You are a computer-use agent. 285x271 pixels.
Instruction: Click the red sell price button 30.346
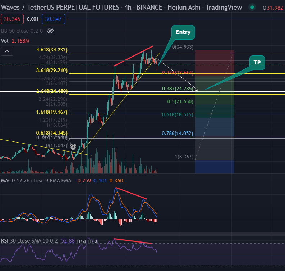12,19
